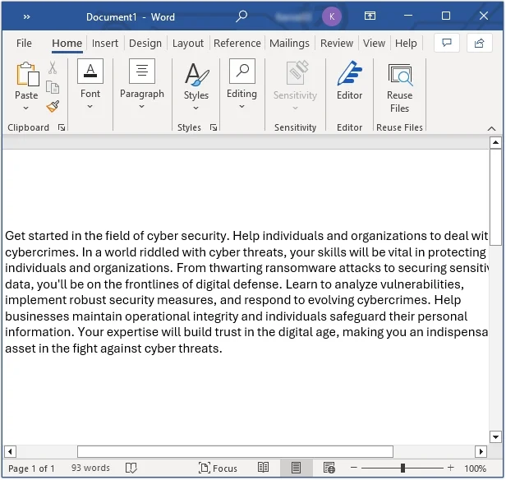Open the Clipboard dialog launcher
This screenshot has width=506, height=480.
[62, 128]
